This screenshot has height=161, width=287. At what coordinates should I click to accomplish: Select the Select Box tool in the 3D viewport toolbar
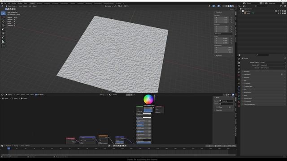tap(3, 13)
